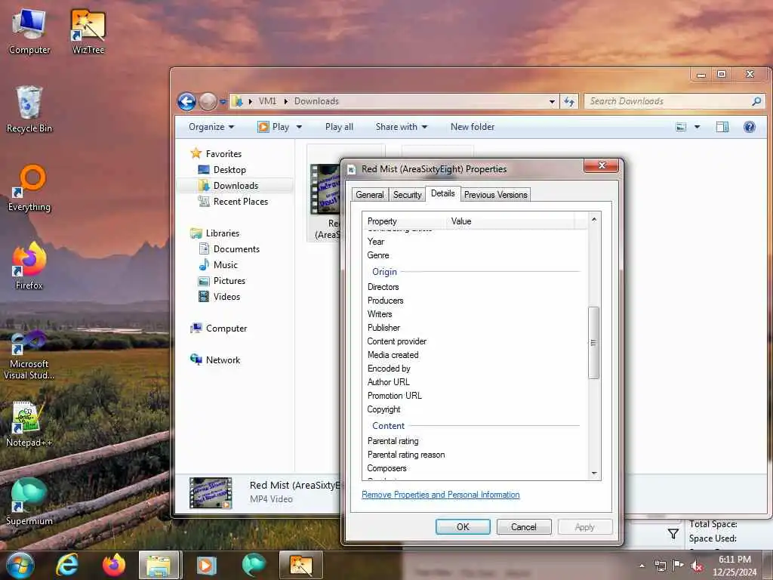Launch Internet Explorer from the taskbar
773x580 pixels.
pyautogui.click(x=67, y=565)
